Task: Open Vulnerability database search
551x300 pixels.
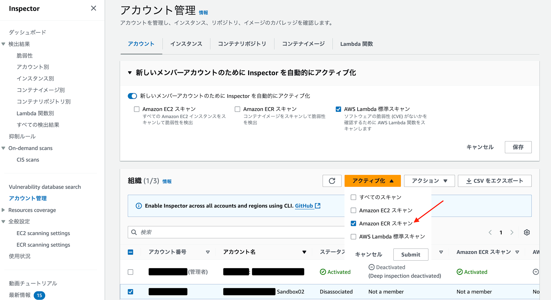Action: 45,187
